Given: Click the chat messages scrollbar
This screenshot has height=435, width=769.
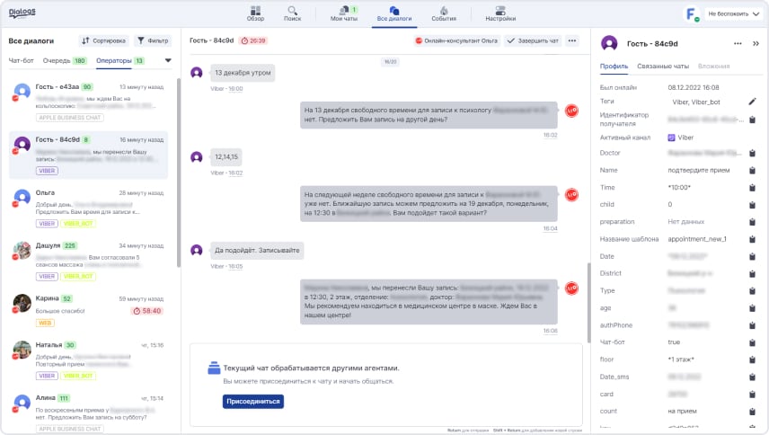Looking at the screenshot, I should pos(588,303).
